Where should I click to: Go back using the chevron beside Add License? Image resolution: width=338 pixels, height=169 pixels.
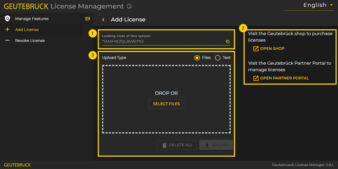[x=103, y=19]
